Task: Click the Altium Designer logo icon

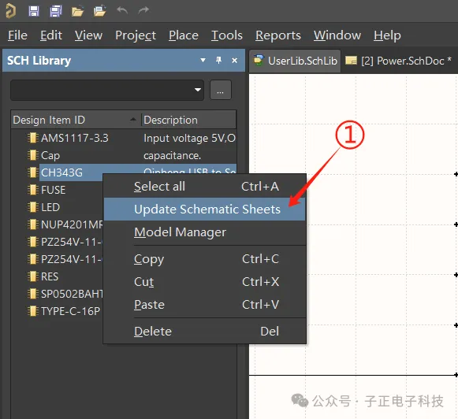Action: tap(10, 11)
